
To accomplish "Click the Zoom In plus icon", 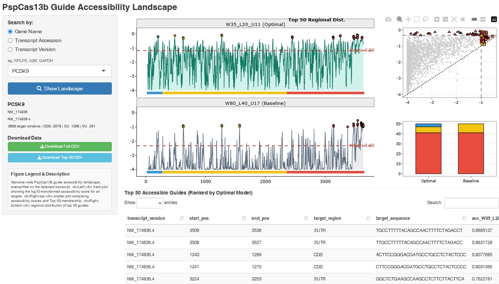I will pyautogui.click(x=437, y=19).
